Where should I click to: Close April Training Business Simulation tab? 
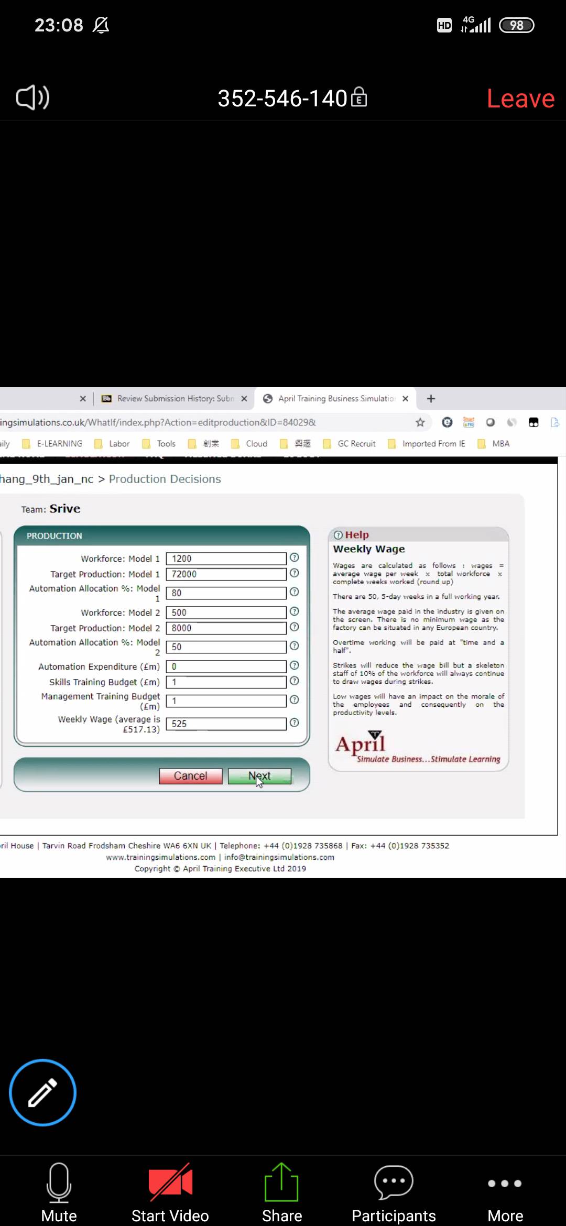tap(405, 399)
